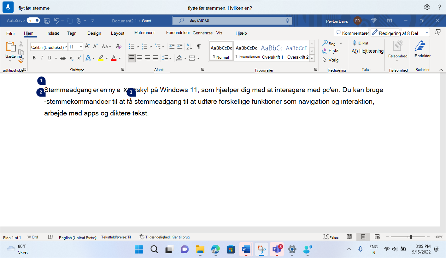Open the Redigering mode dropdown
Viewport: 446px width, 258px height.
(400, 33)
